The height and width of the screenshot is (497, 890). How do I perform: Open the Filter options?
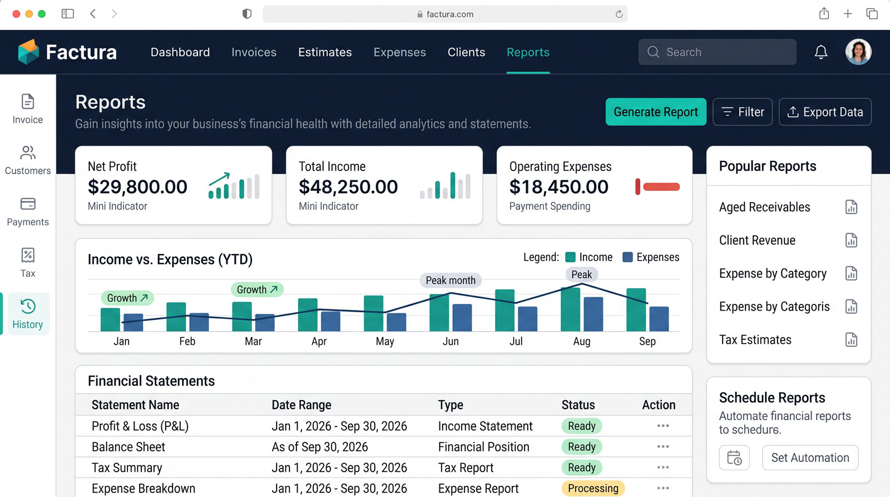coord(743,112)
